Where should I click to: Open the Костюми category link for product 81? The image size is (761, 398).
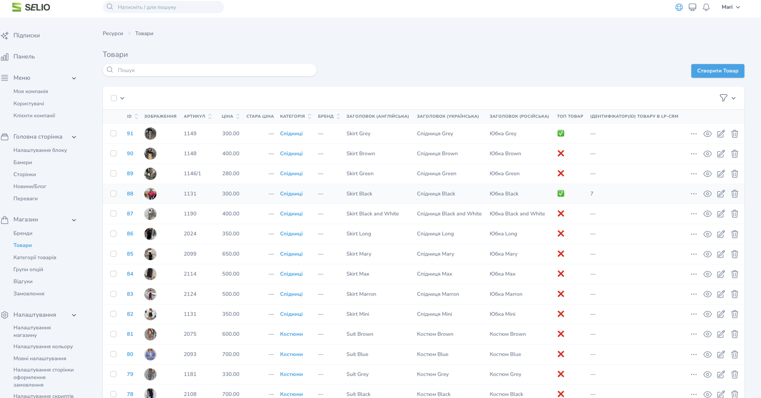tap(291, 334)
